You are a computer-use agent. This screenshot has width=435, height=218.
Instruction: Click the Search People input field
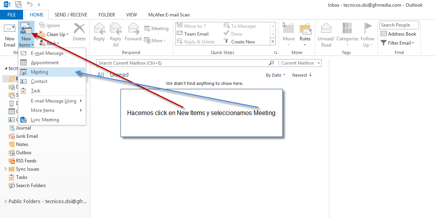[399, 25]
